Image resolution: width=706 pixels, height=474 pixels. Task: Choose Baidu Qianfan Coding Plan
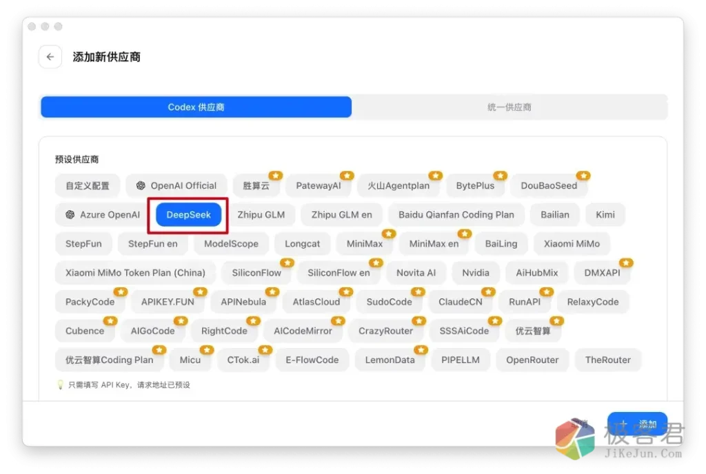456,215
